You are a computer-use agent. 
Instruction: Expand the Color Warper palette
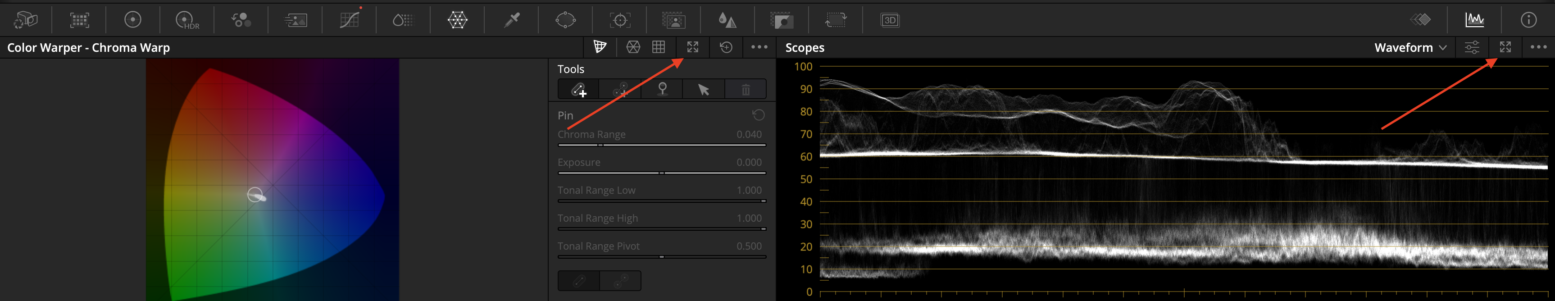(692, 46)
